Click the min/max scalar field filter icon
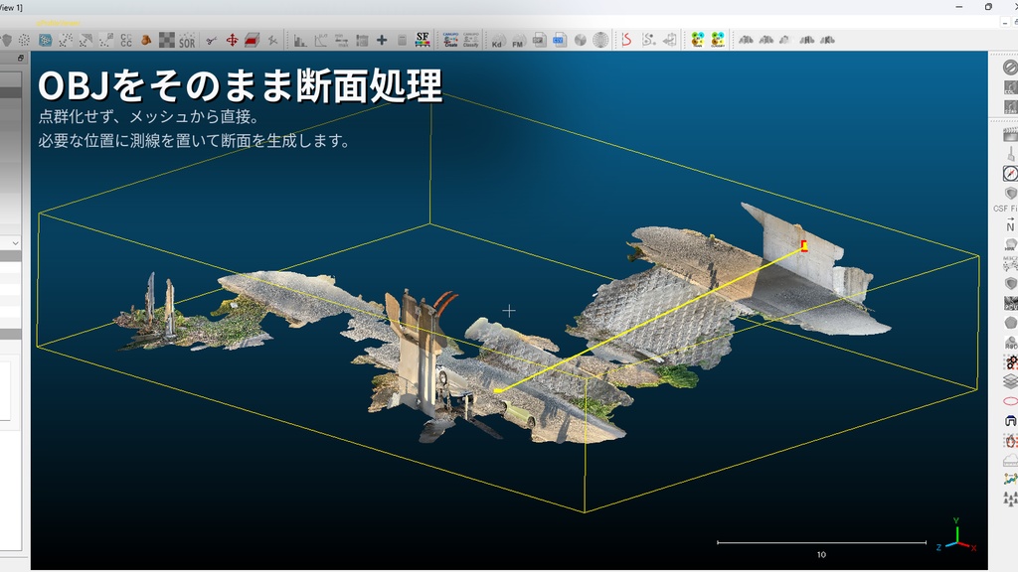The width and height of the screenshot is (1018, 572). coord(342,40)
